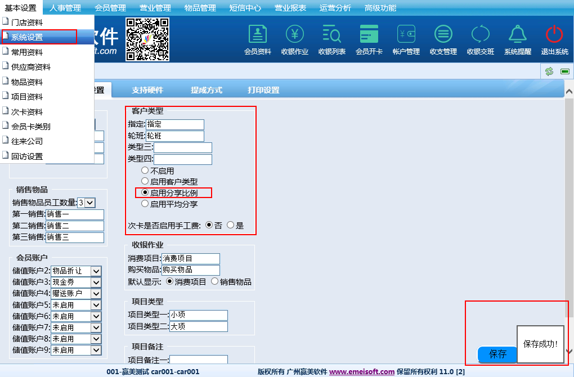The height and width of the screenshot is (377, 574).
Task: Switch to the 打印设置 tab
Action: [263, 90]
